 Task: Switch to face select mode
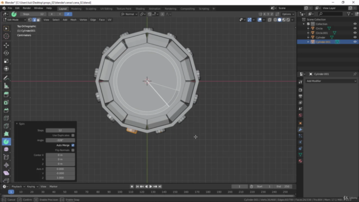pos(39,20)
